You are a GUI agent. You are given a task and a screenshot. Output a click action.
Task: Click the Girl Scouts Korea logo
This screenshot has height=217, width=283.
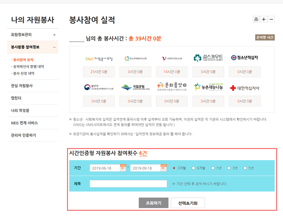click(208, 58)
